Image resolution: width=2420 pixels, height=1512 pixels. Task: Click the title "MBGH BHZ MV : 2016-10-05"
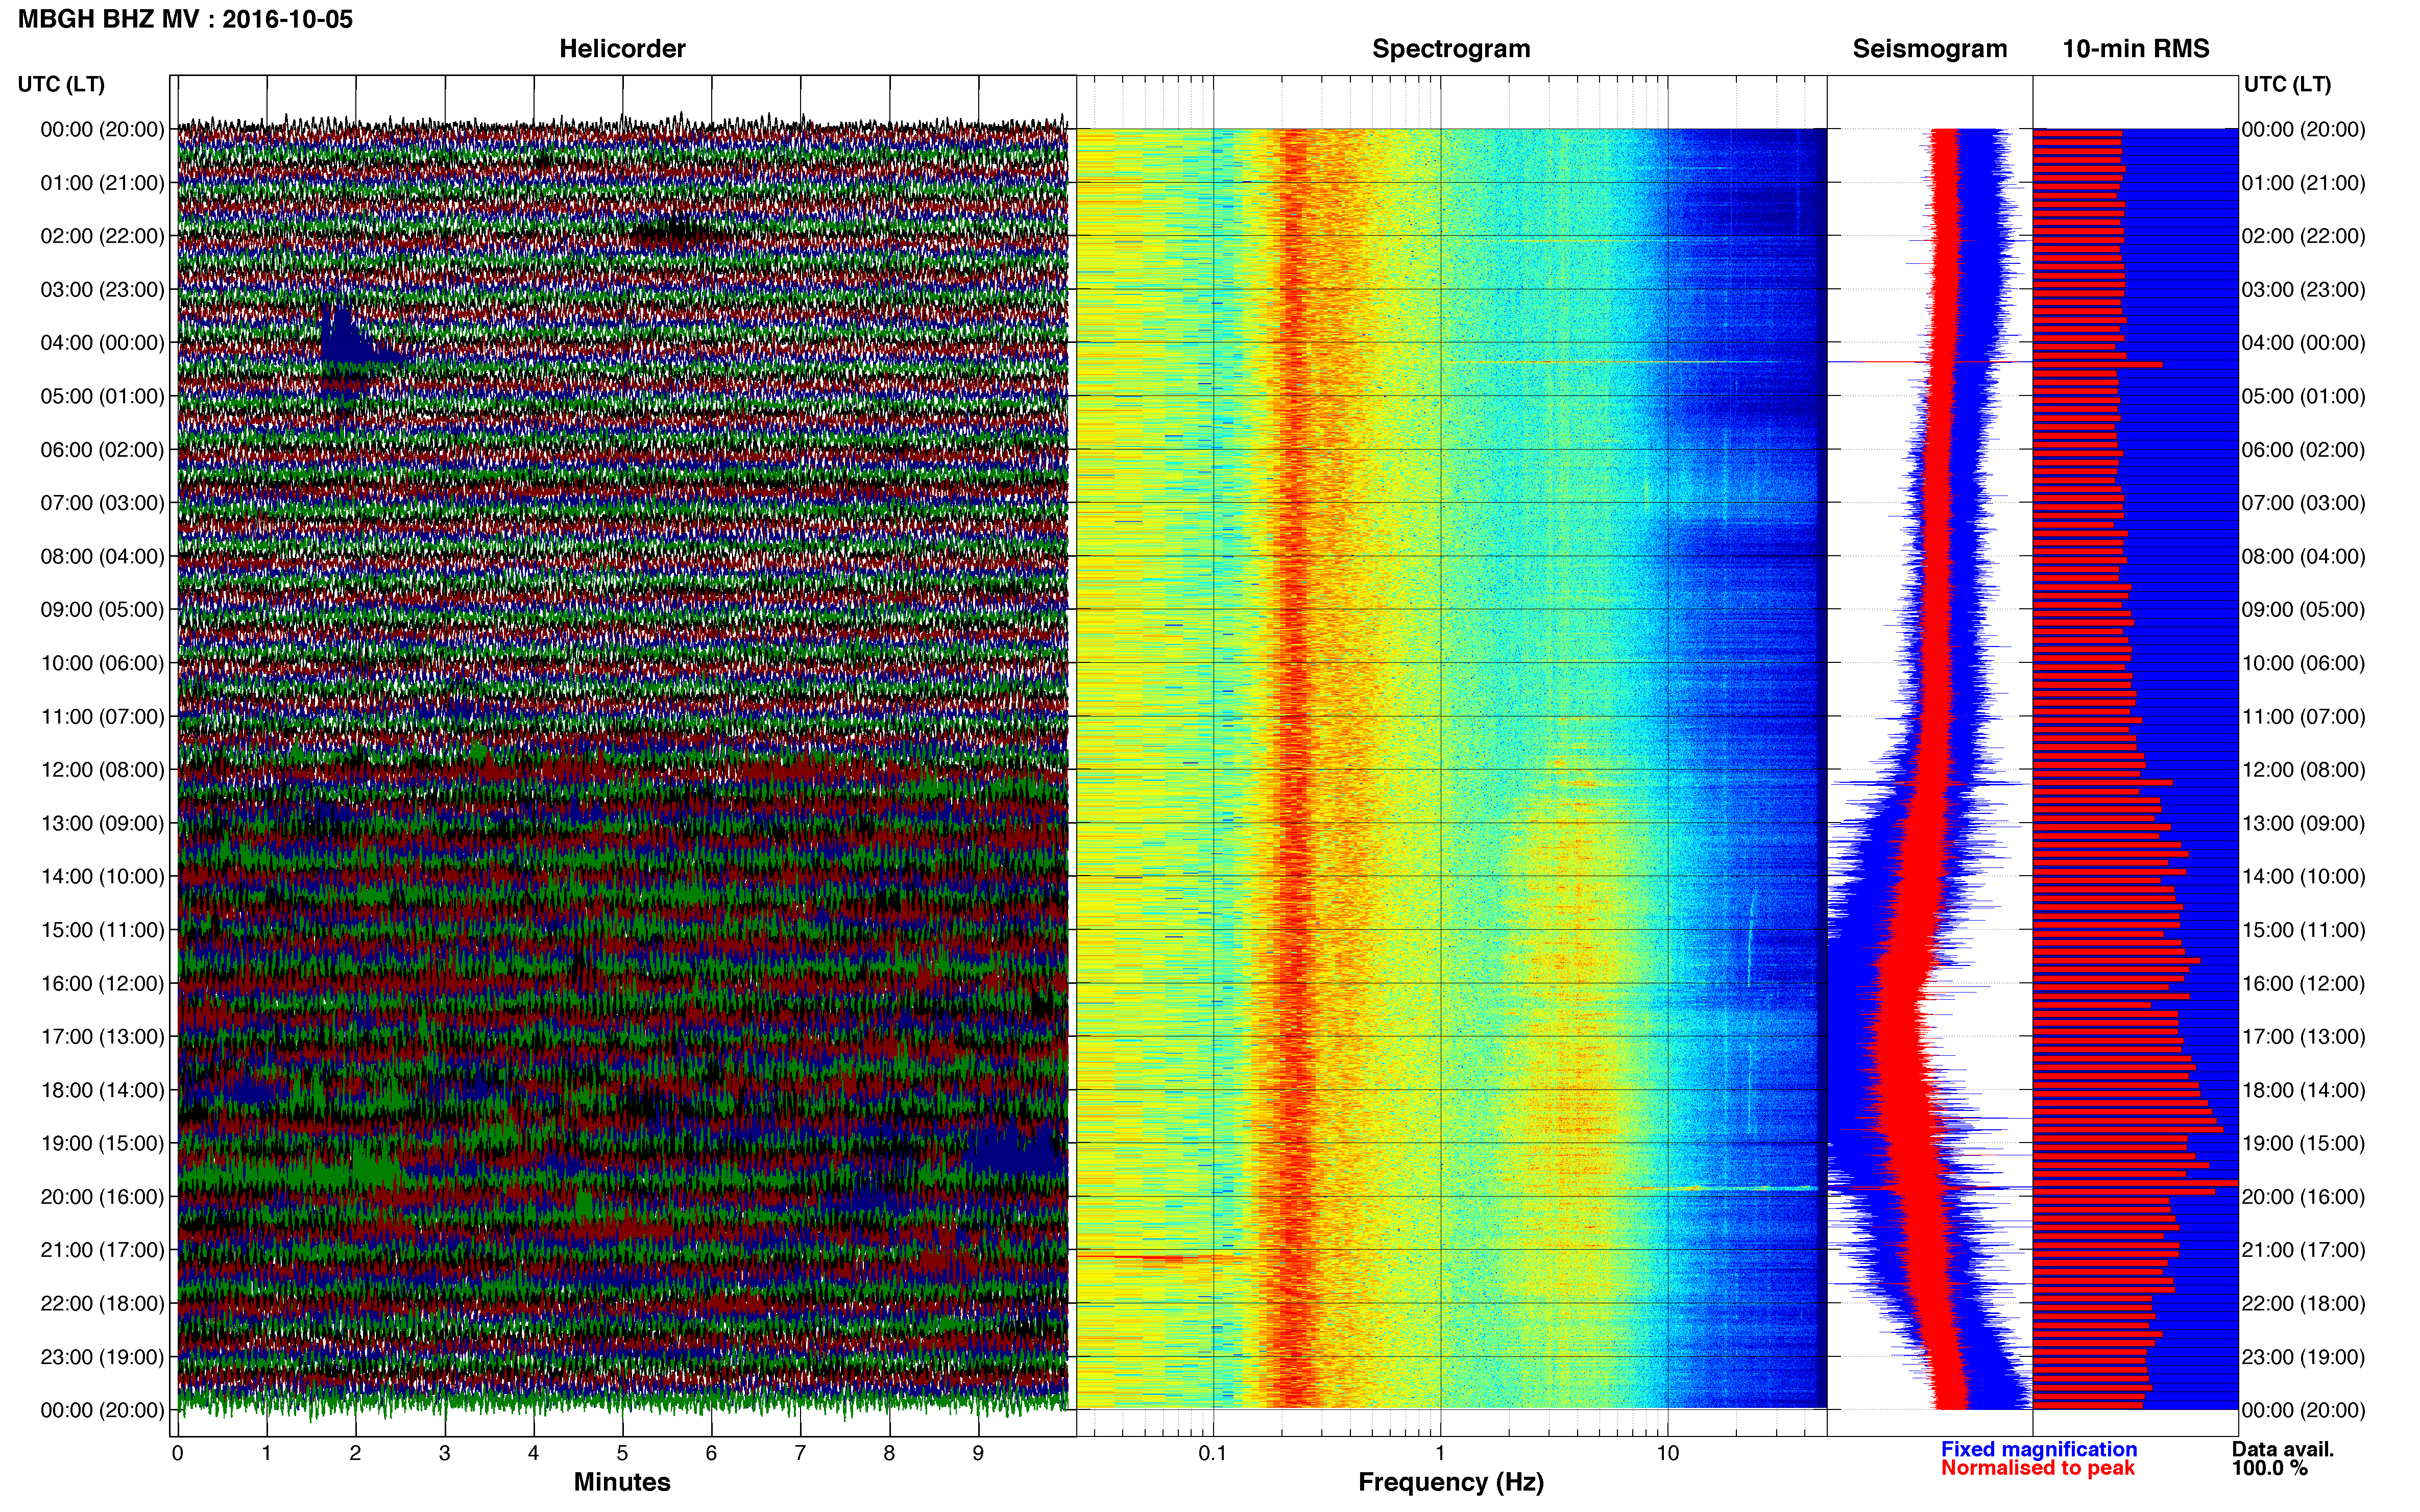point(185,19)
